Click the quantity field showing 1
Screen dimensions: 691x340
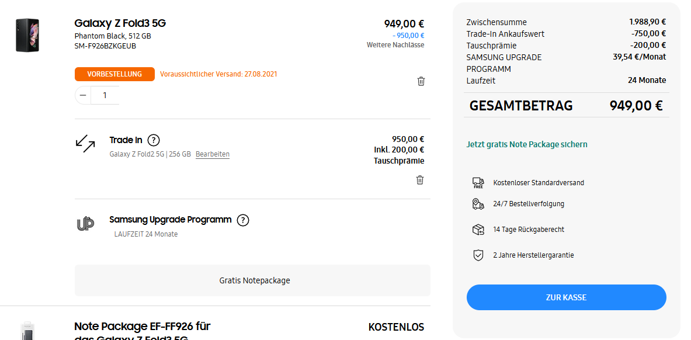105,95
